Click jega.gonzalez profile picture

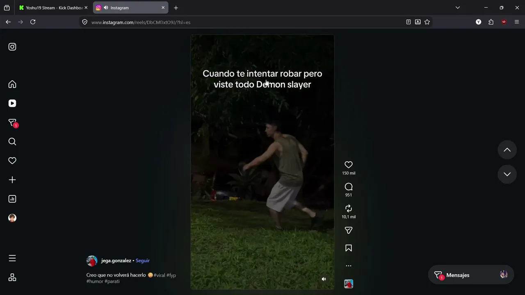[x=92, y=261]
